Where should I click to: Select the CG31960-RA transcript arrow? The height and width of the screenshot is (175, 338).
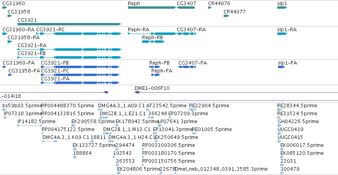[5, 34]
